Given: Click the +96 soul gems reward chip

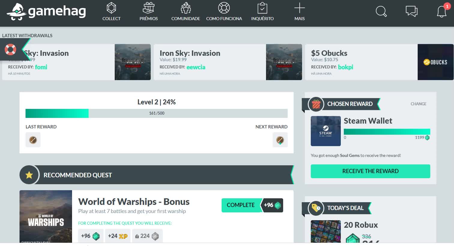Looking at the screenshot, I should click(91, 236).
